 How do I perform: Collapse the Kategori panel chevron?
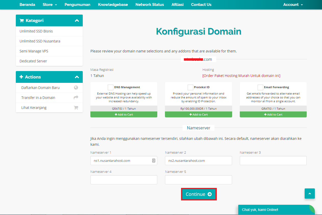point(77,20)
